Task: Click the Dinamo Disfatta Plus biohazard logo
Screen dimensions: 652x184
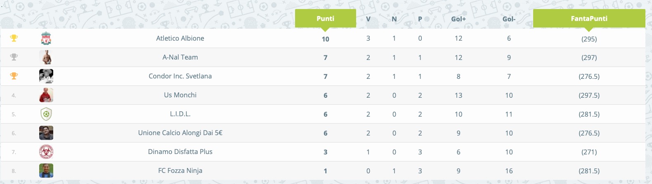Action: point(46,152)
